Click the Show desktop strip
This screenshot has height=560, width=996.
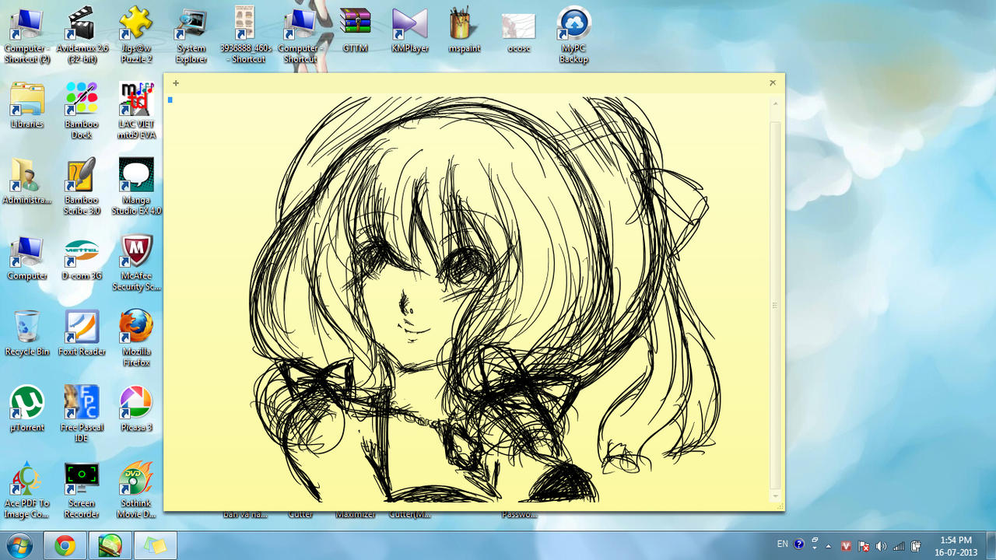(990, 546)
